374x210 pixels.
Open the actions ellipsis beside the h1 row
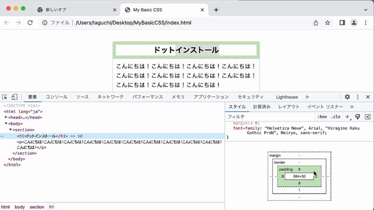coord(2,136)
